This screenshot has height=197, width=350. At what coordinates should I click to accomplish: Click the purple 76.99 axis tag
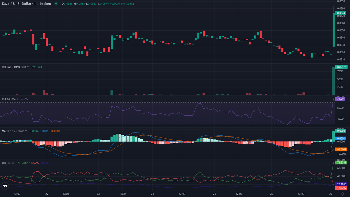[x=340, y=99]
